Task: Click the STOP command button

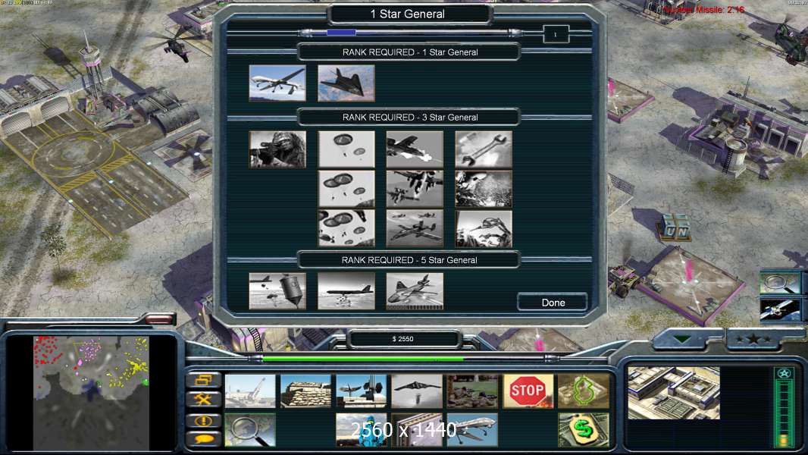Action: (528, 391)
